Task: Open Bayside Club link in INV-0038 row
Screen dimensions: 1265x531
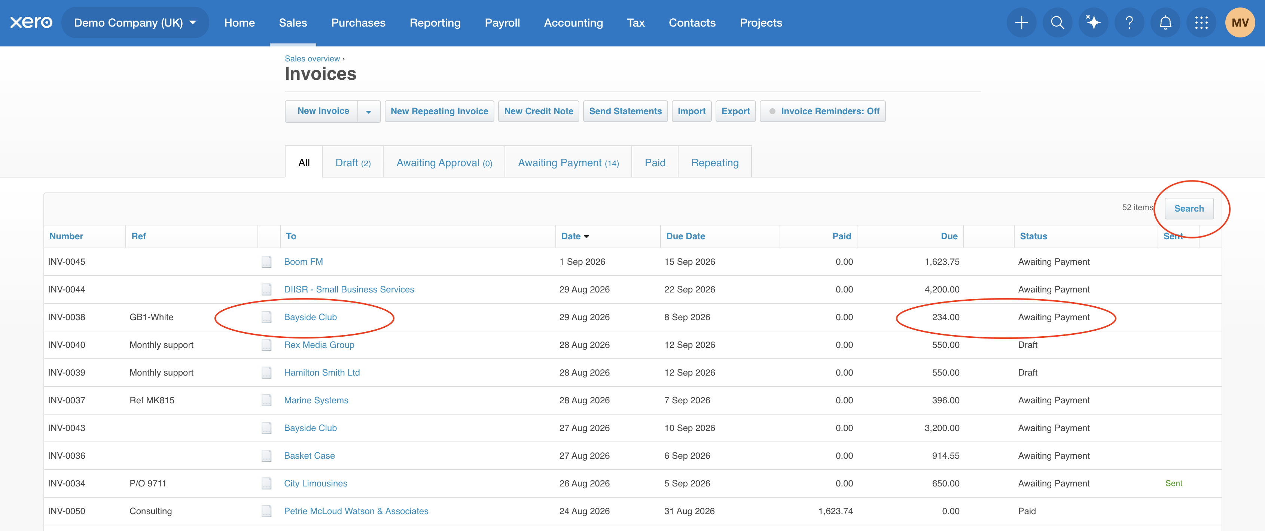Action: (x=310, y=317)
